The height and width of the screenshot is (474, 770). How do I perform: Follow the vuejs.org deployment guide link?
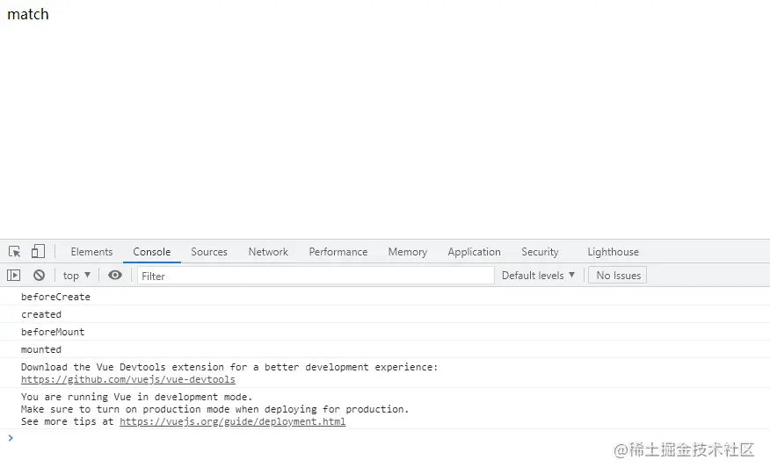pos(232,421)
